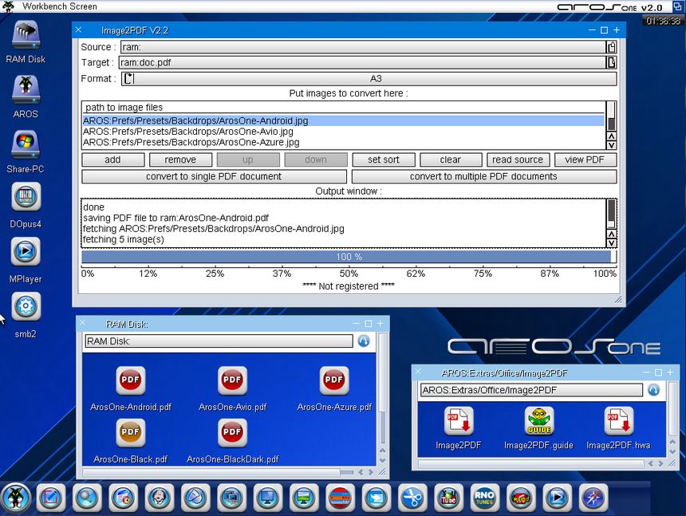Click the parent directory arrow in RAM Disk window
The height and width of the screenshot is (516, 686).
pos(364,341)
